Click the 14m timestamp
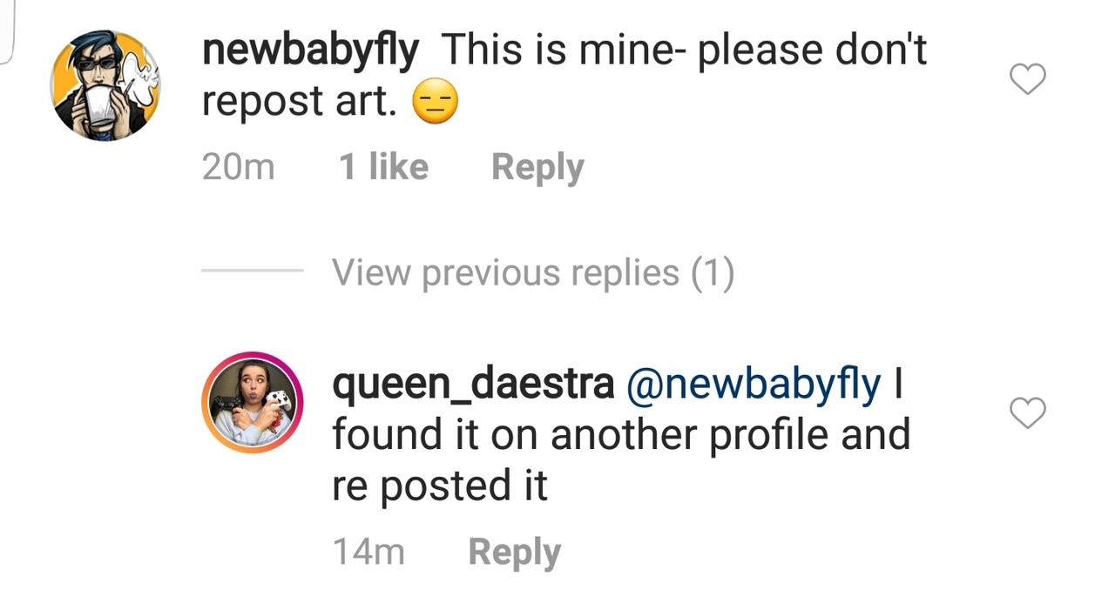Viewport: 1115px width, 616px height. point(368,552)
